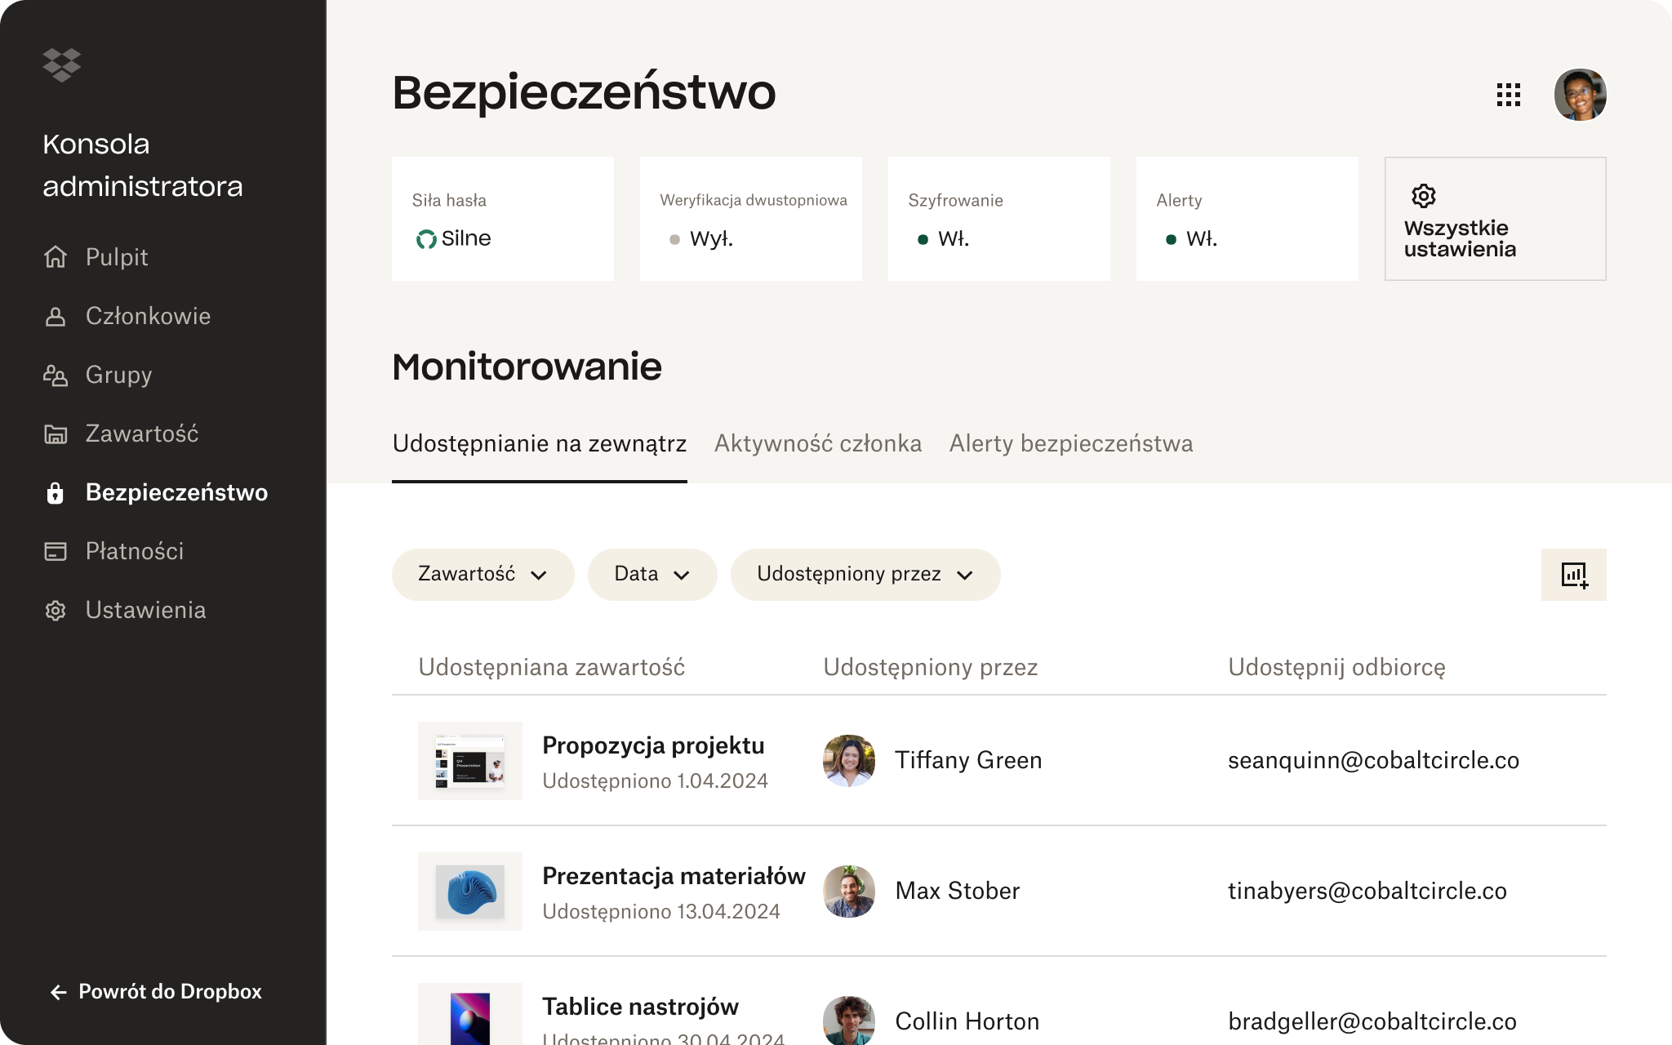Click Max Stober's avatar

(849, 891)
